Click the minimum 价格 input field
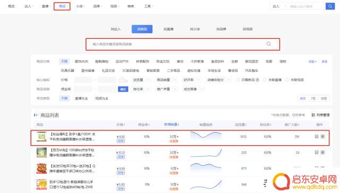This screenshot has width=340, height=193. pos(83,80)
